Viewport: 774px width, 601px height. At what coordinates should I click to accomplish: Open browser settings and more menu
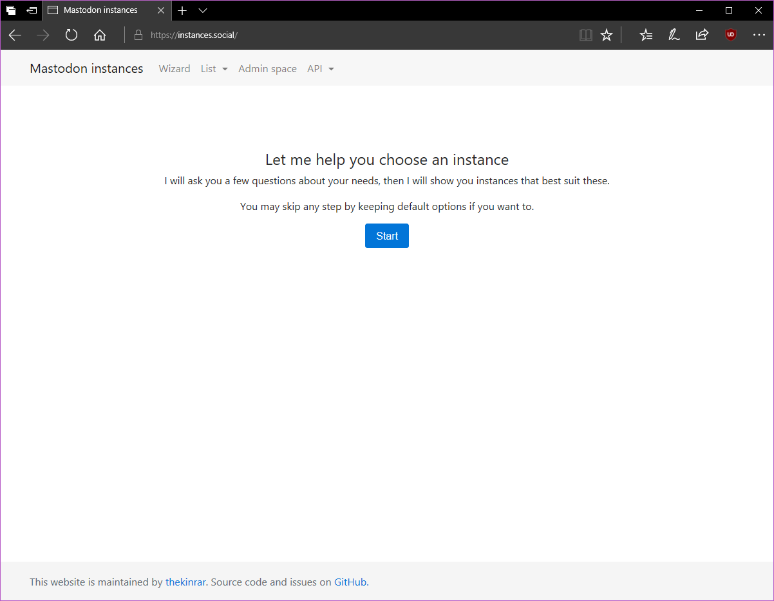[x=759, y=35]
